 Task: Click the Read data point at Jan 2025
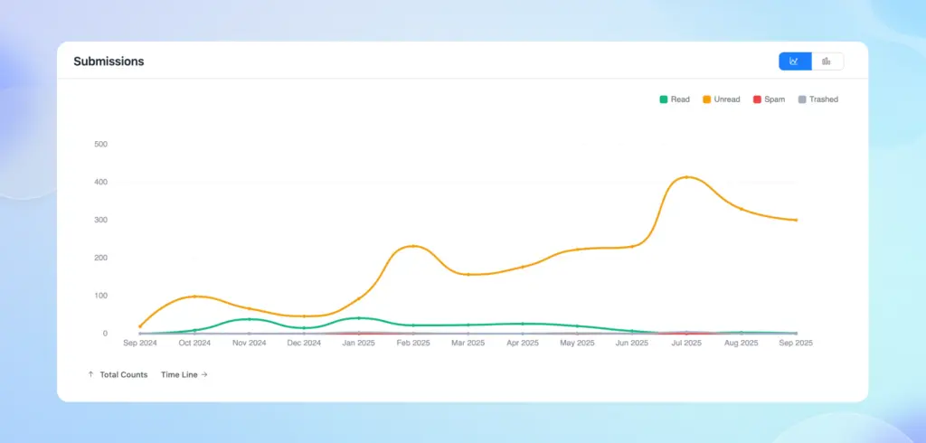pyautogui.click(x=358, y=317)
